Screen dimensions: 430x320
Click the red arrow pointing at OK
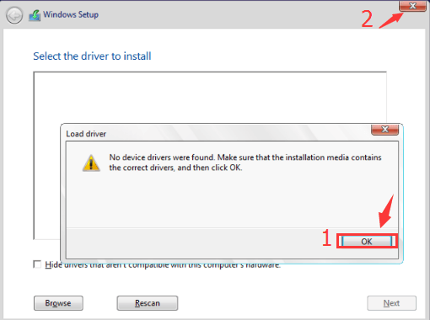(386, 211)
